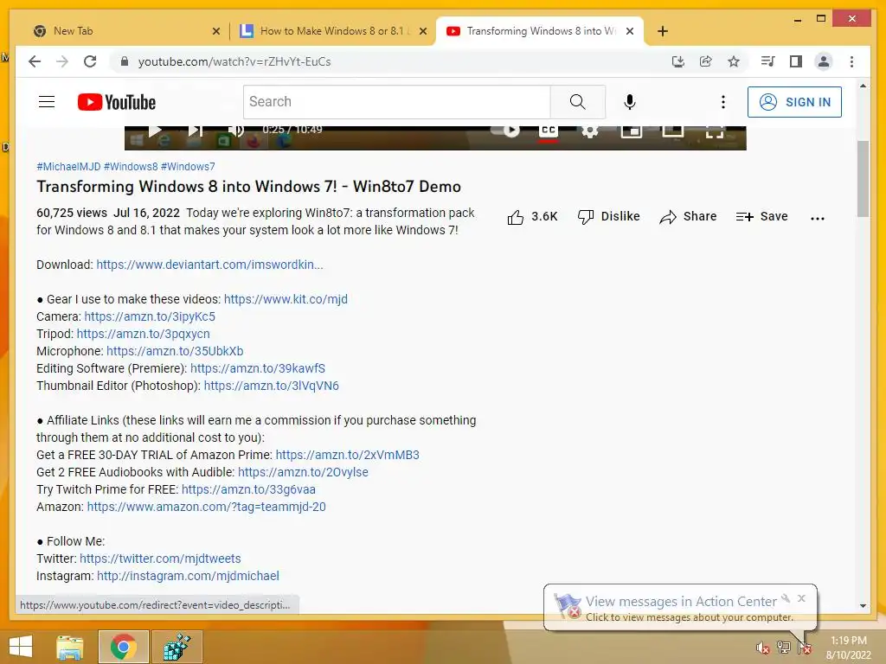This screenshot has width=886, height=664.
Task: Enter full screen video mode
Action: click(x=715, y=132)
